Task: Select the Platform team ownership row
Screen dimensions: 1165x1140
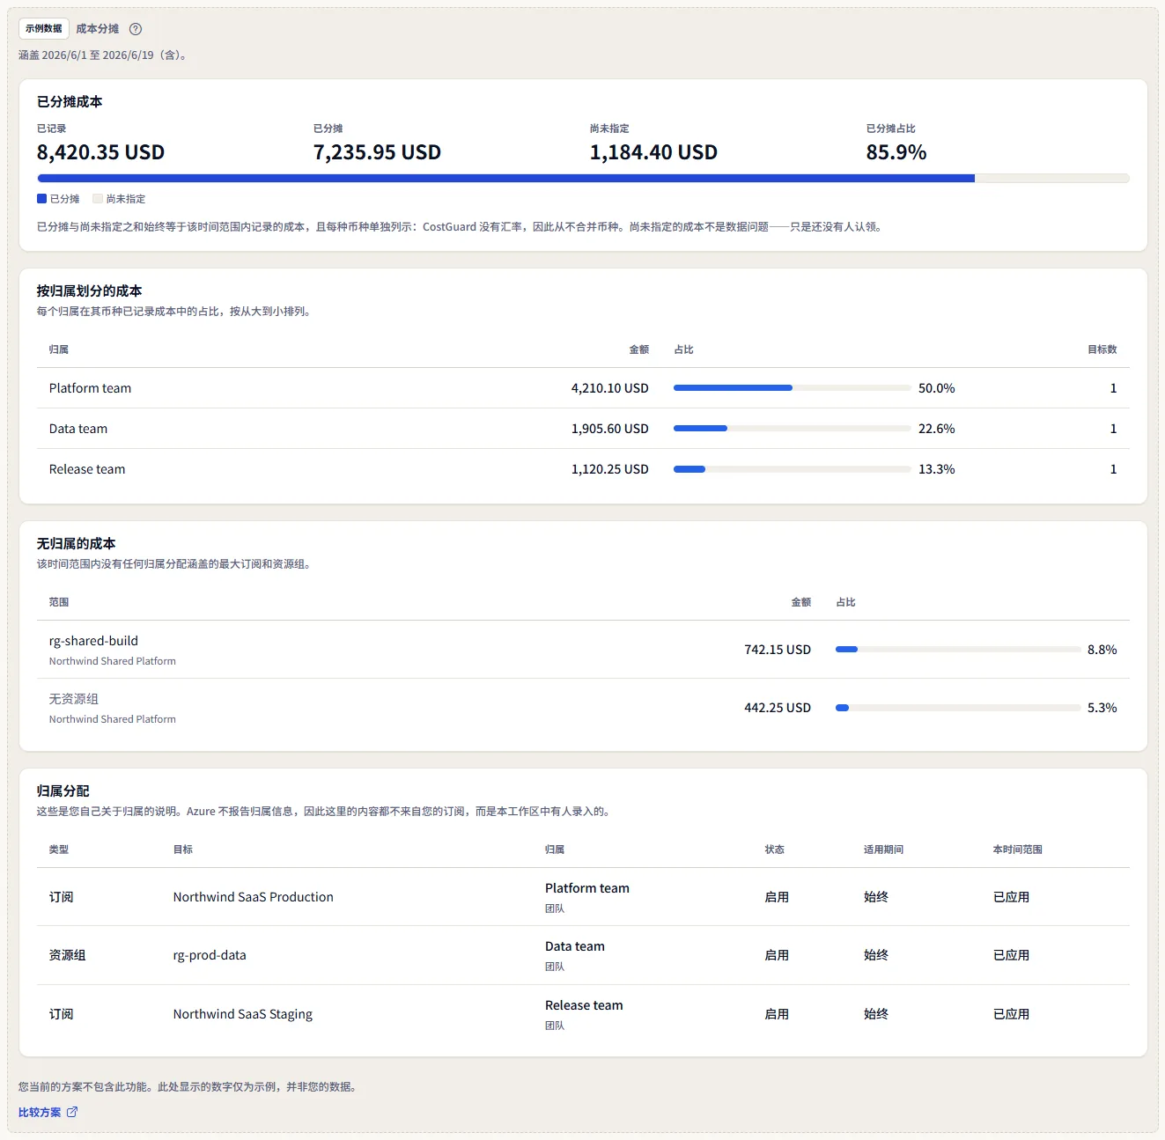Action: [583, 388]
